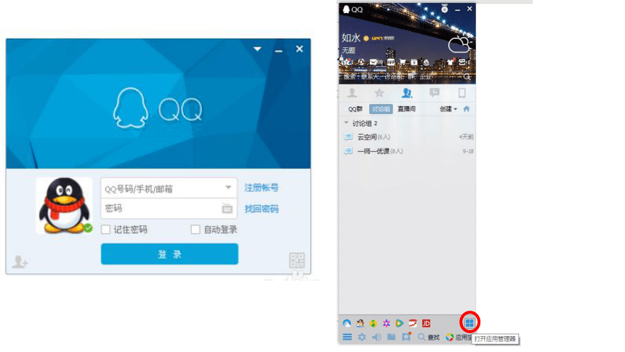
Task: Switch to the QZone star tab
Action: [379, 93]
